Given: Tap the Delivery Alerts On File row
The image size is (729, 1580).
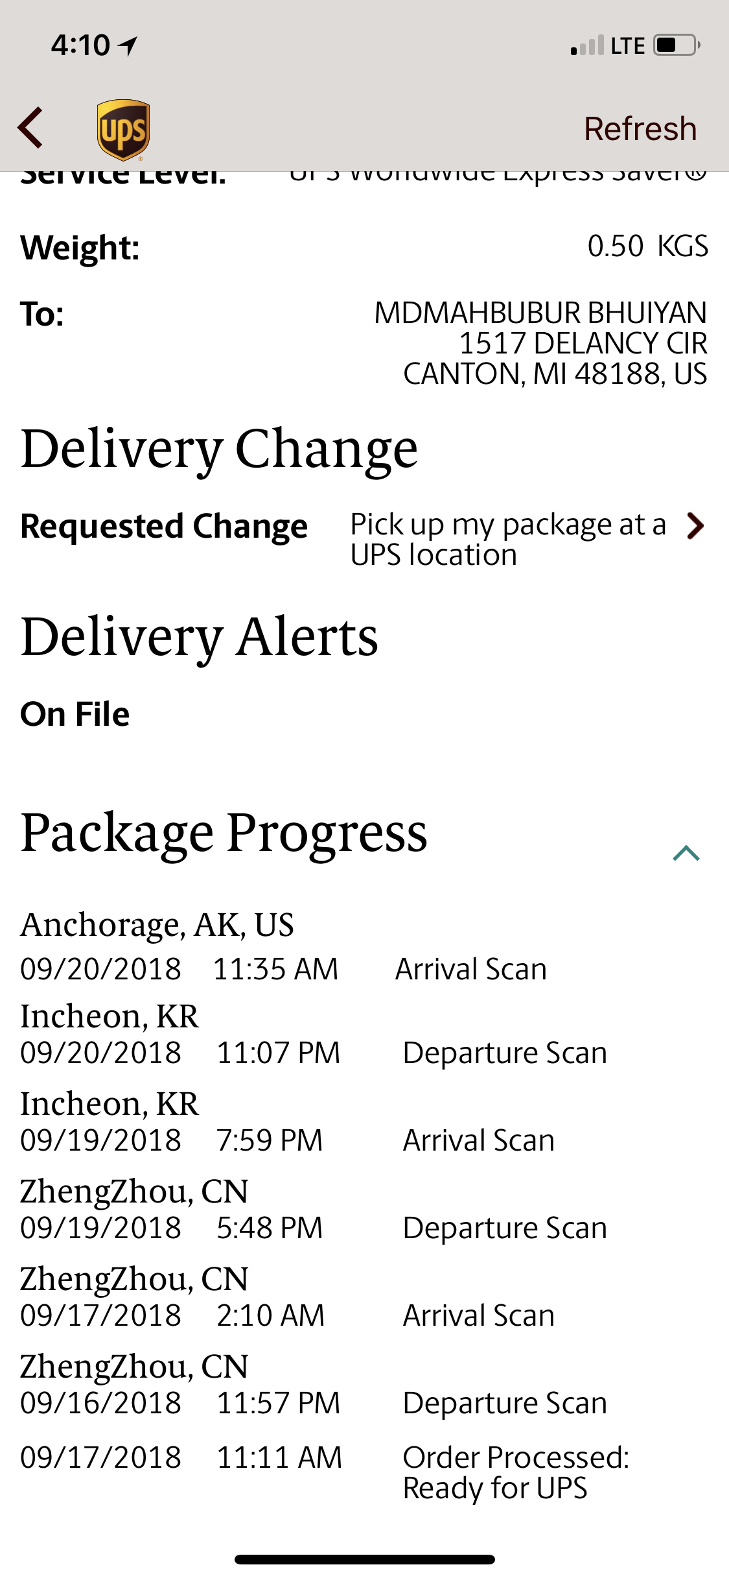Looking at the screenshot, I should (75, 714).
